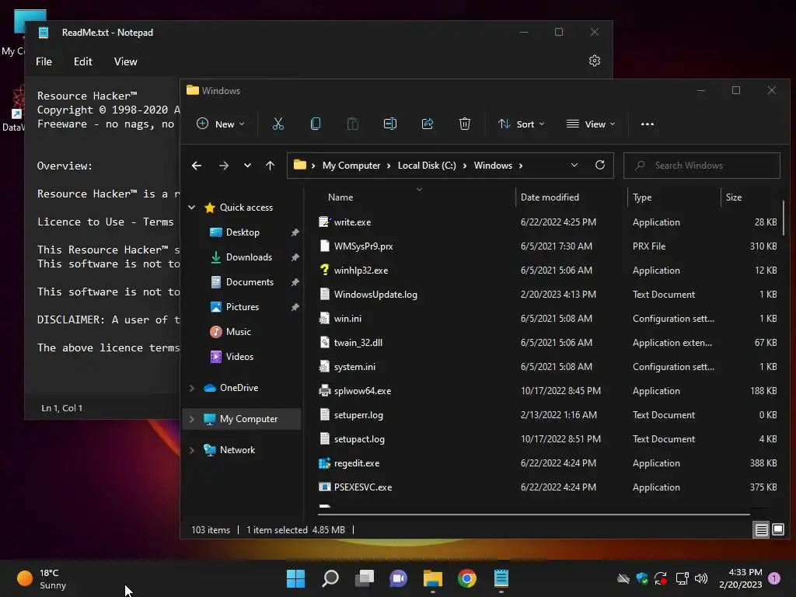
Task: Click the Copy icon in Explorer toolbar
Action: (316, 124)
